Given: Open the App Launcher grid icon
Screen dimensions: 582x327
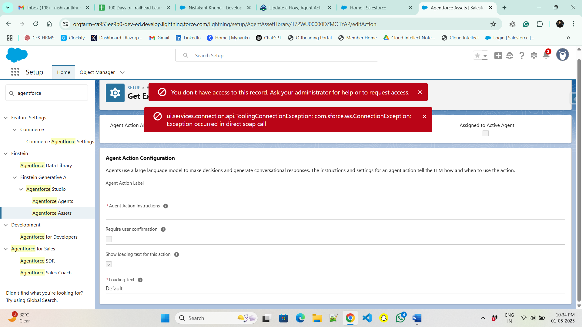Looking at the screenshot, I should click(15, 72).
